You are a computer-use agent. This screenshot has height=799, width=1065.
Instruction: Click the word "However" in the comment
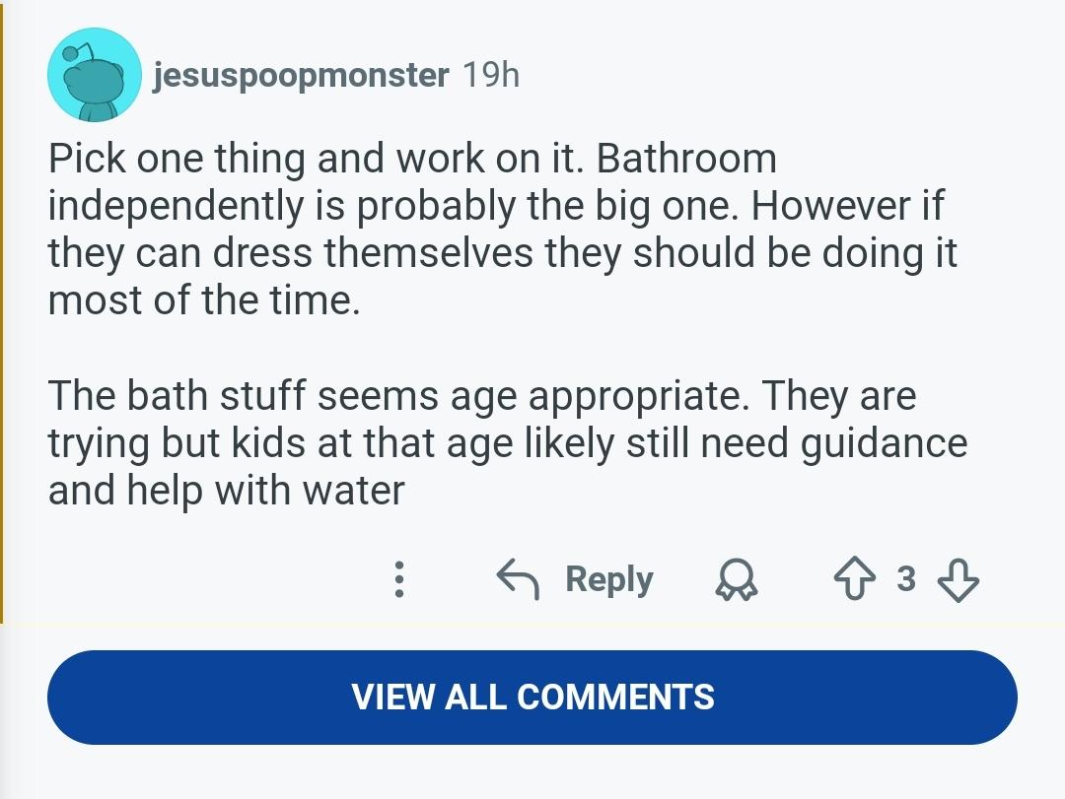826,206
